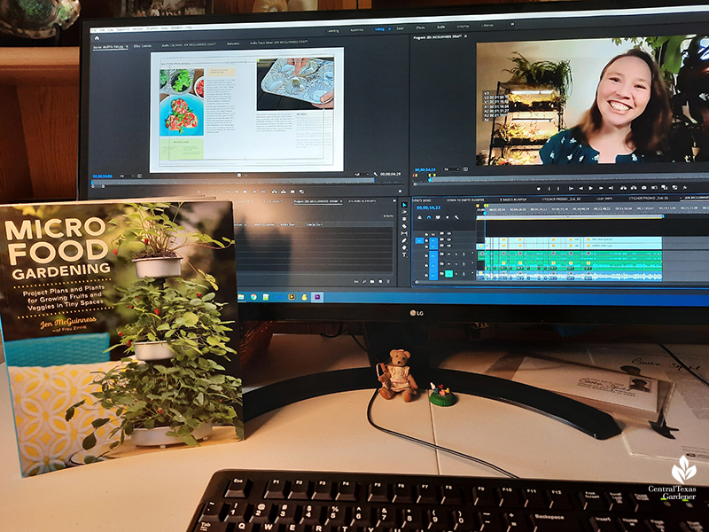Open File Explorer from the Windows taskbar

[x=241, y=297]
